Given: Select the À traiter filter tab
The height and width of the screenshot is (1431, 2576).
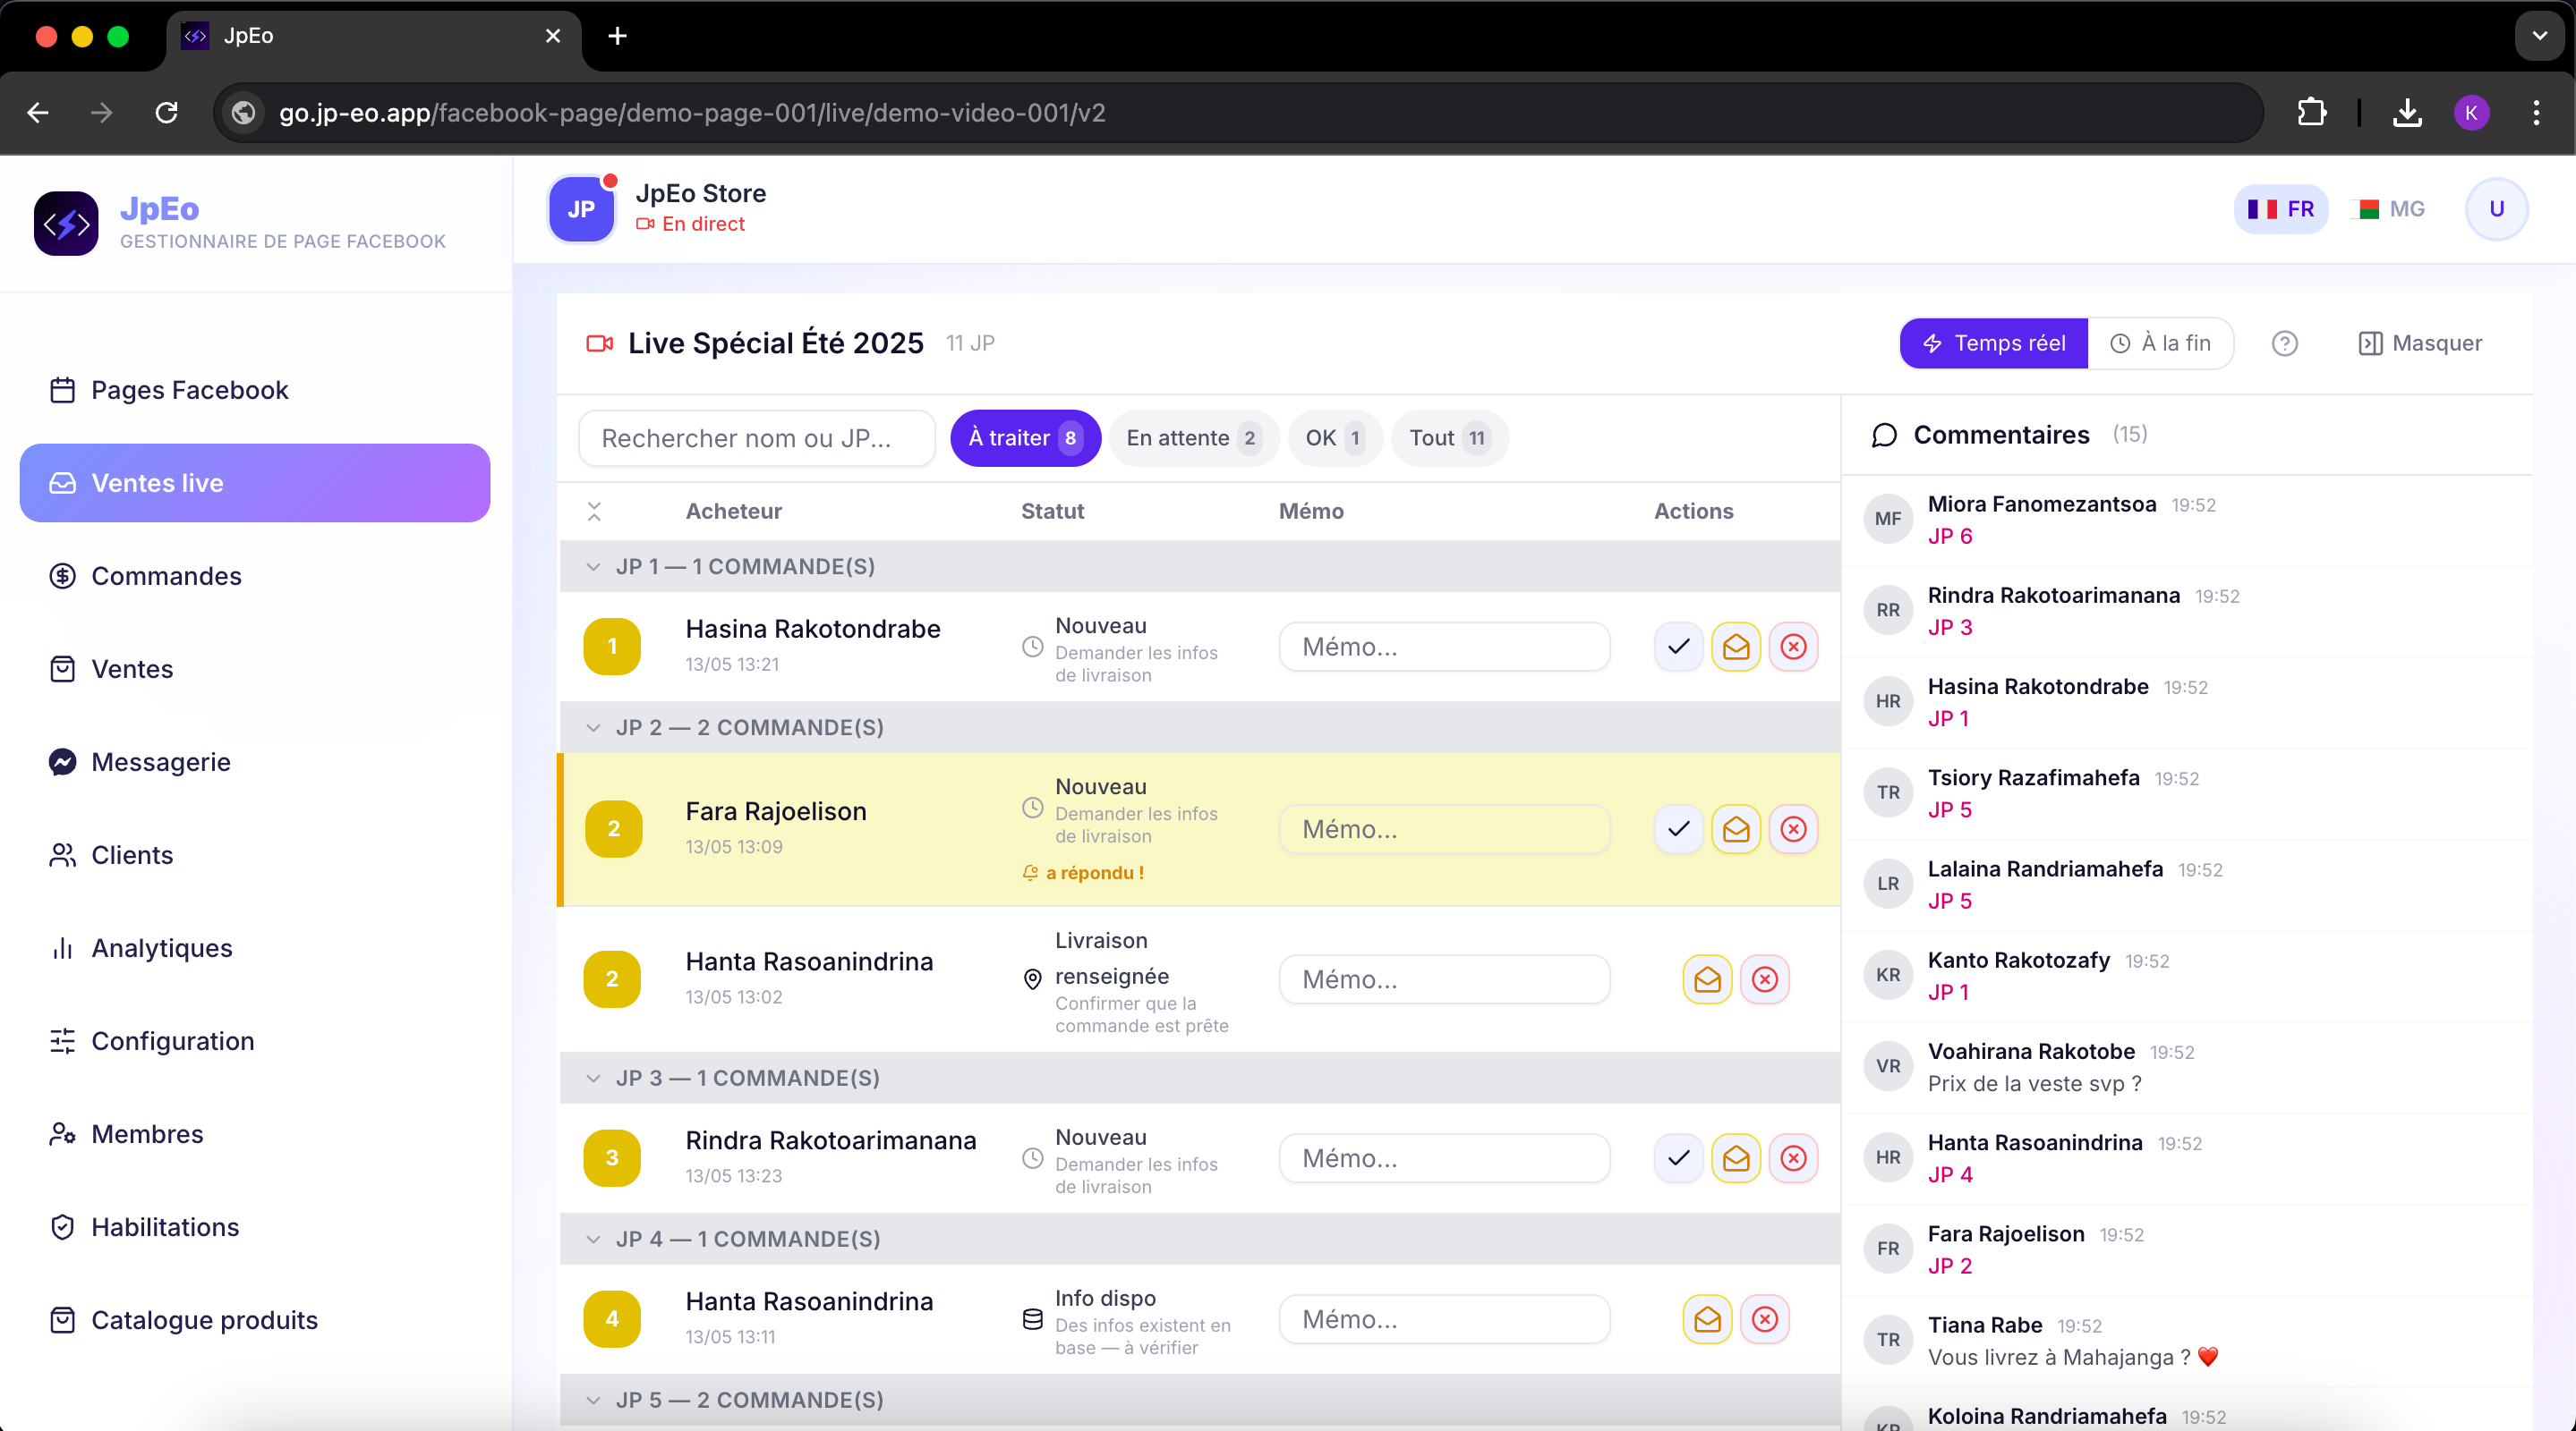Looking at the screenshot, I should click(x=1025, y=437).
